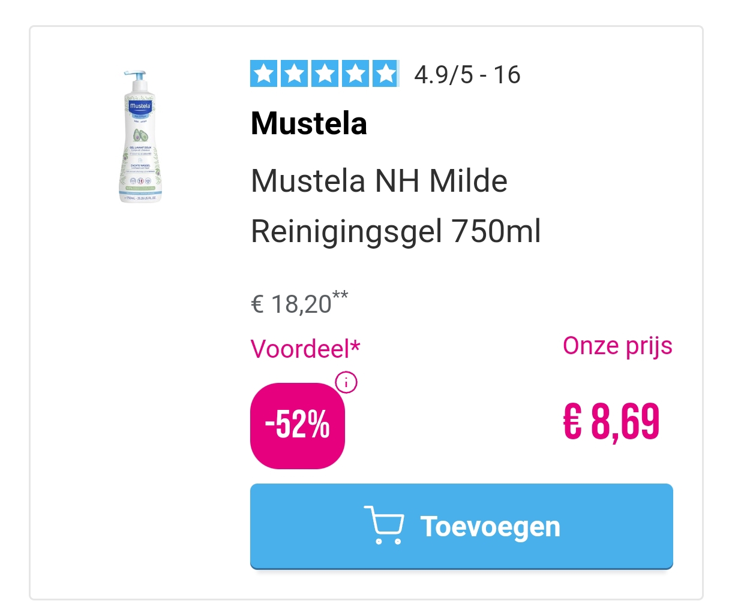Screen dimensions: 732x616
Task: Click the -52% discount badge
Action: coord(298,425)
